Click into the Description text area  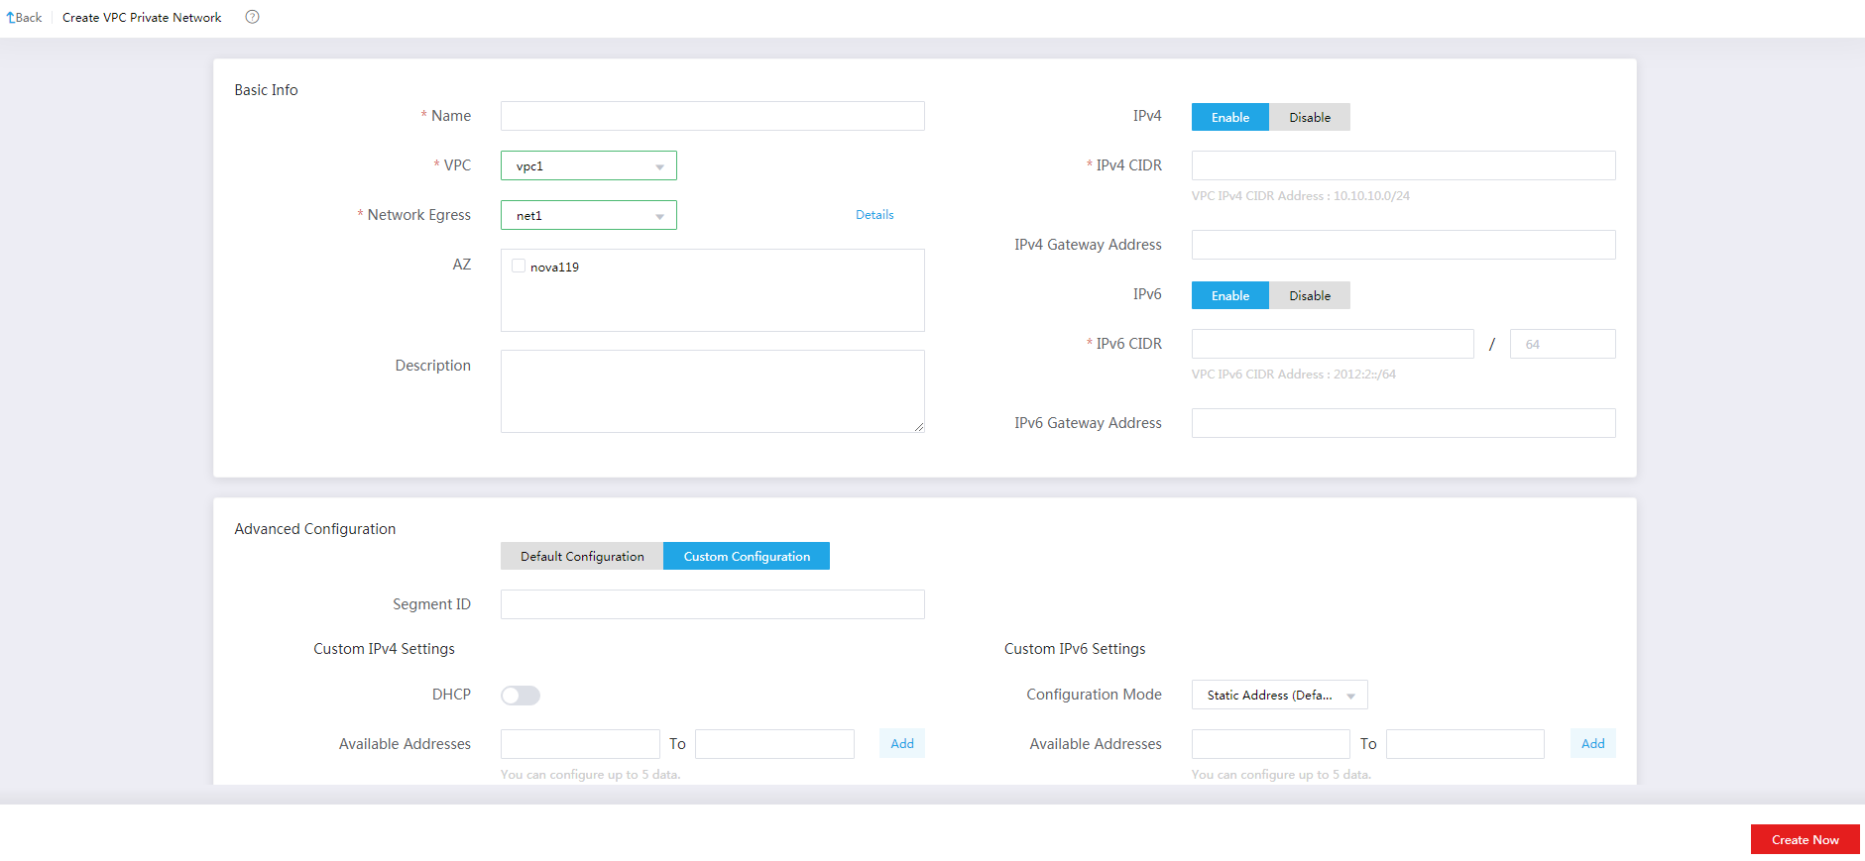coord(712,391)
